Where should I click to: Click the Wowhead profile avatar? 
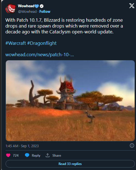pos(11,9)
